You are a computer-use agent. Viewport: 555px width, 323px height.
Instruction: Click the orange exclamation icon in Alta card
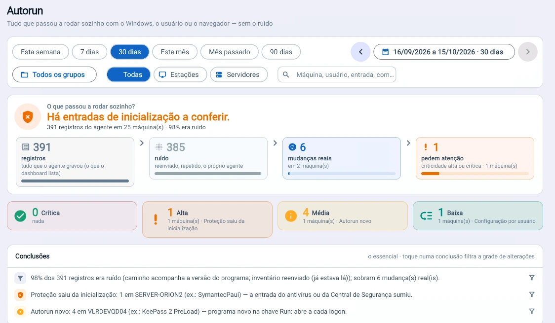[x=156, y=219]
